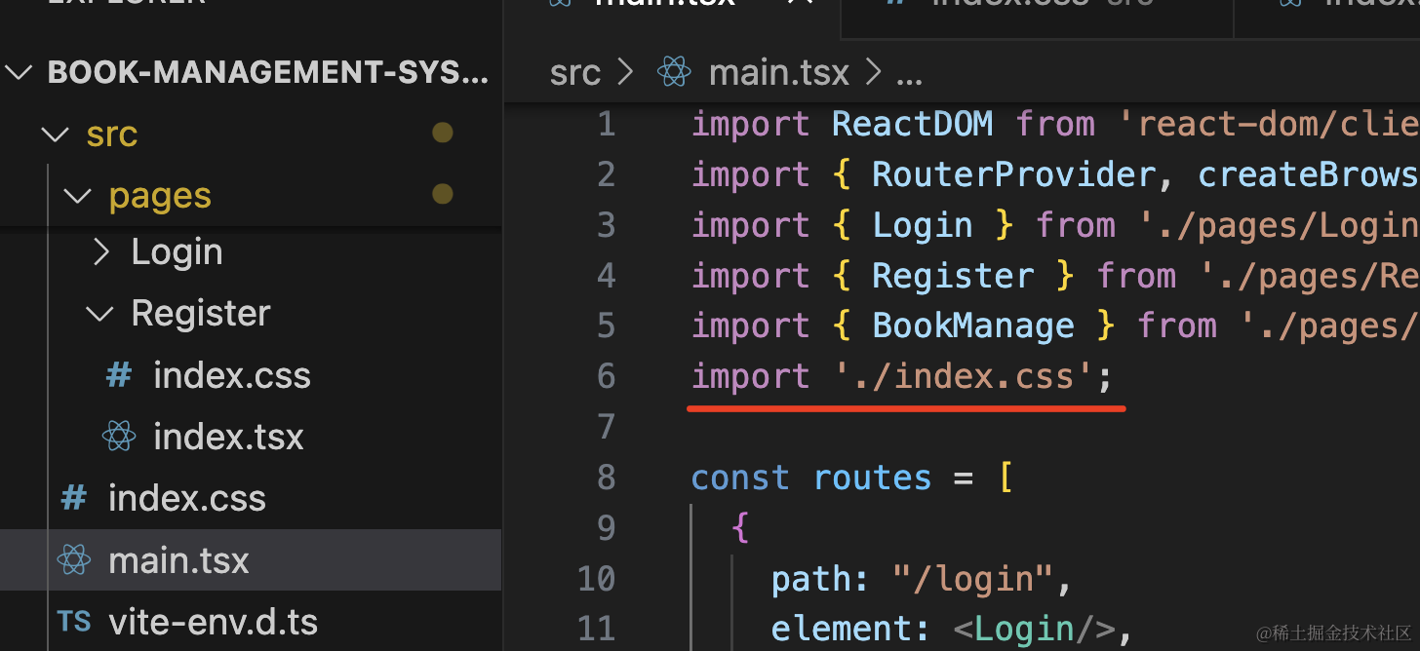Click the CSS hash icon of Register's index.css
1420x651 pixels.
pos(119,375)
